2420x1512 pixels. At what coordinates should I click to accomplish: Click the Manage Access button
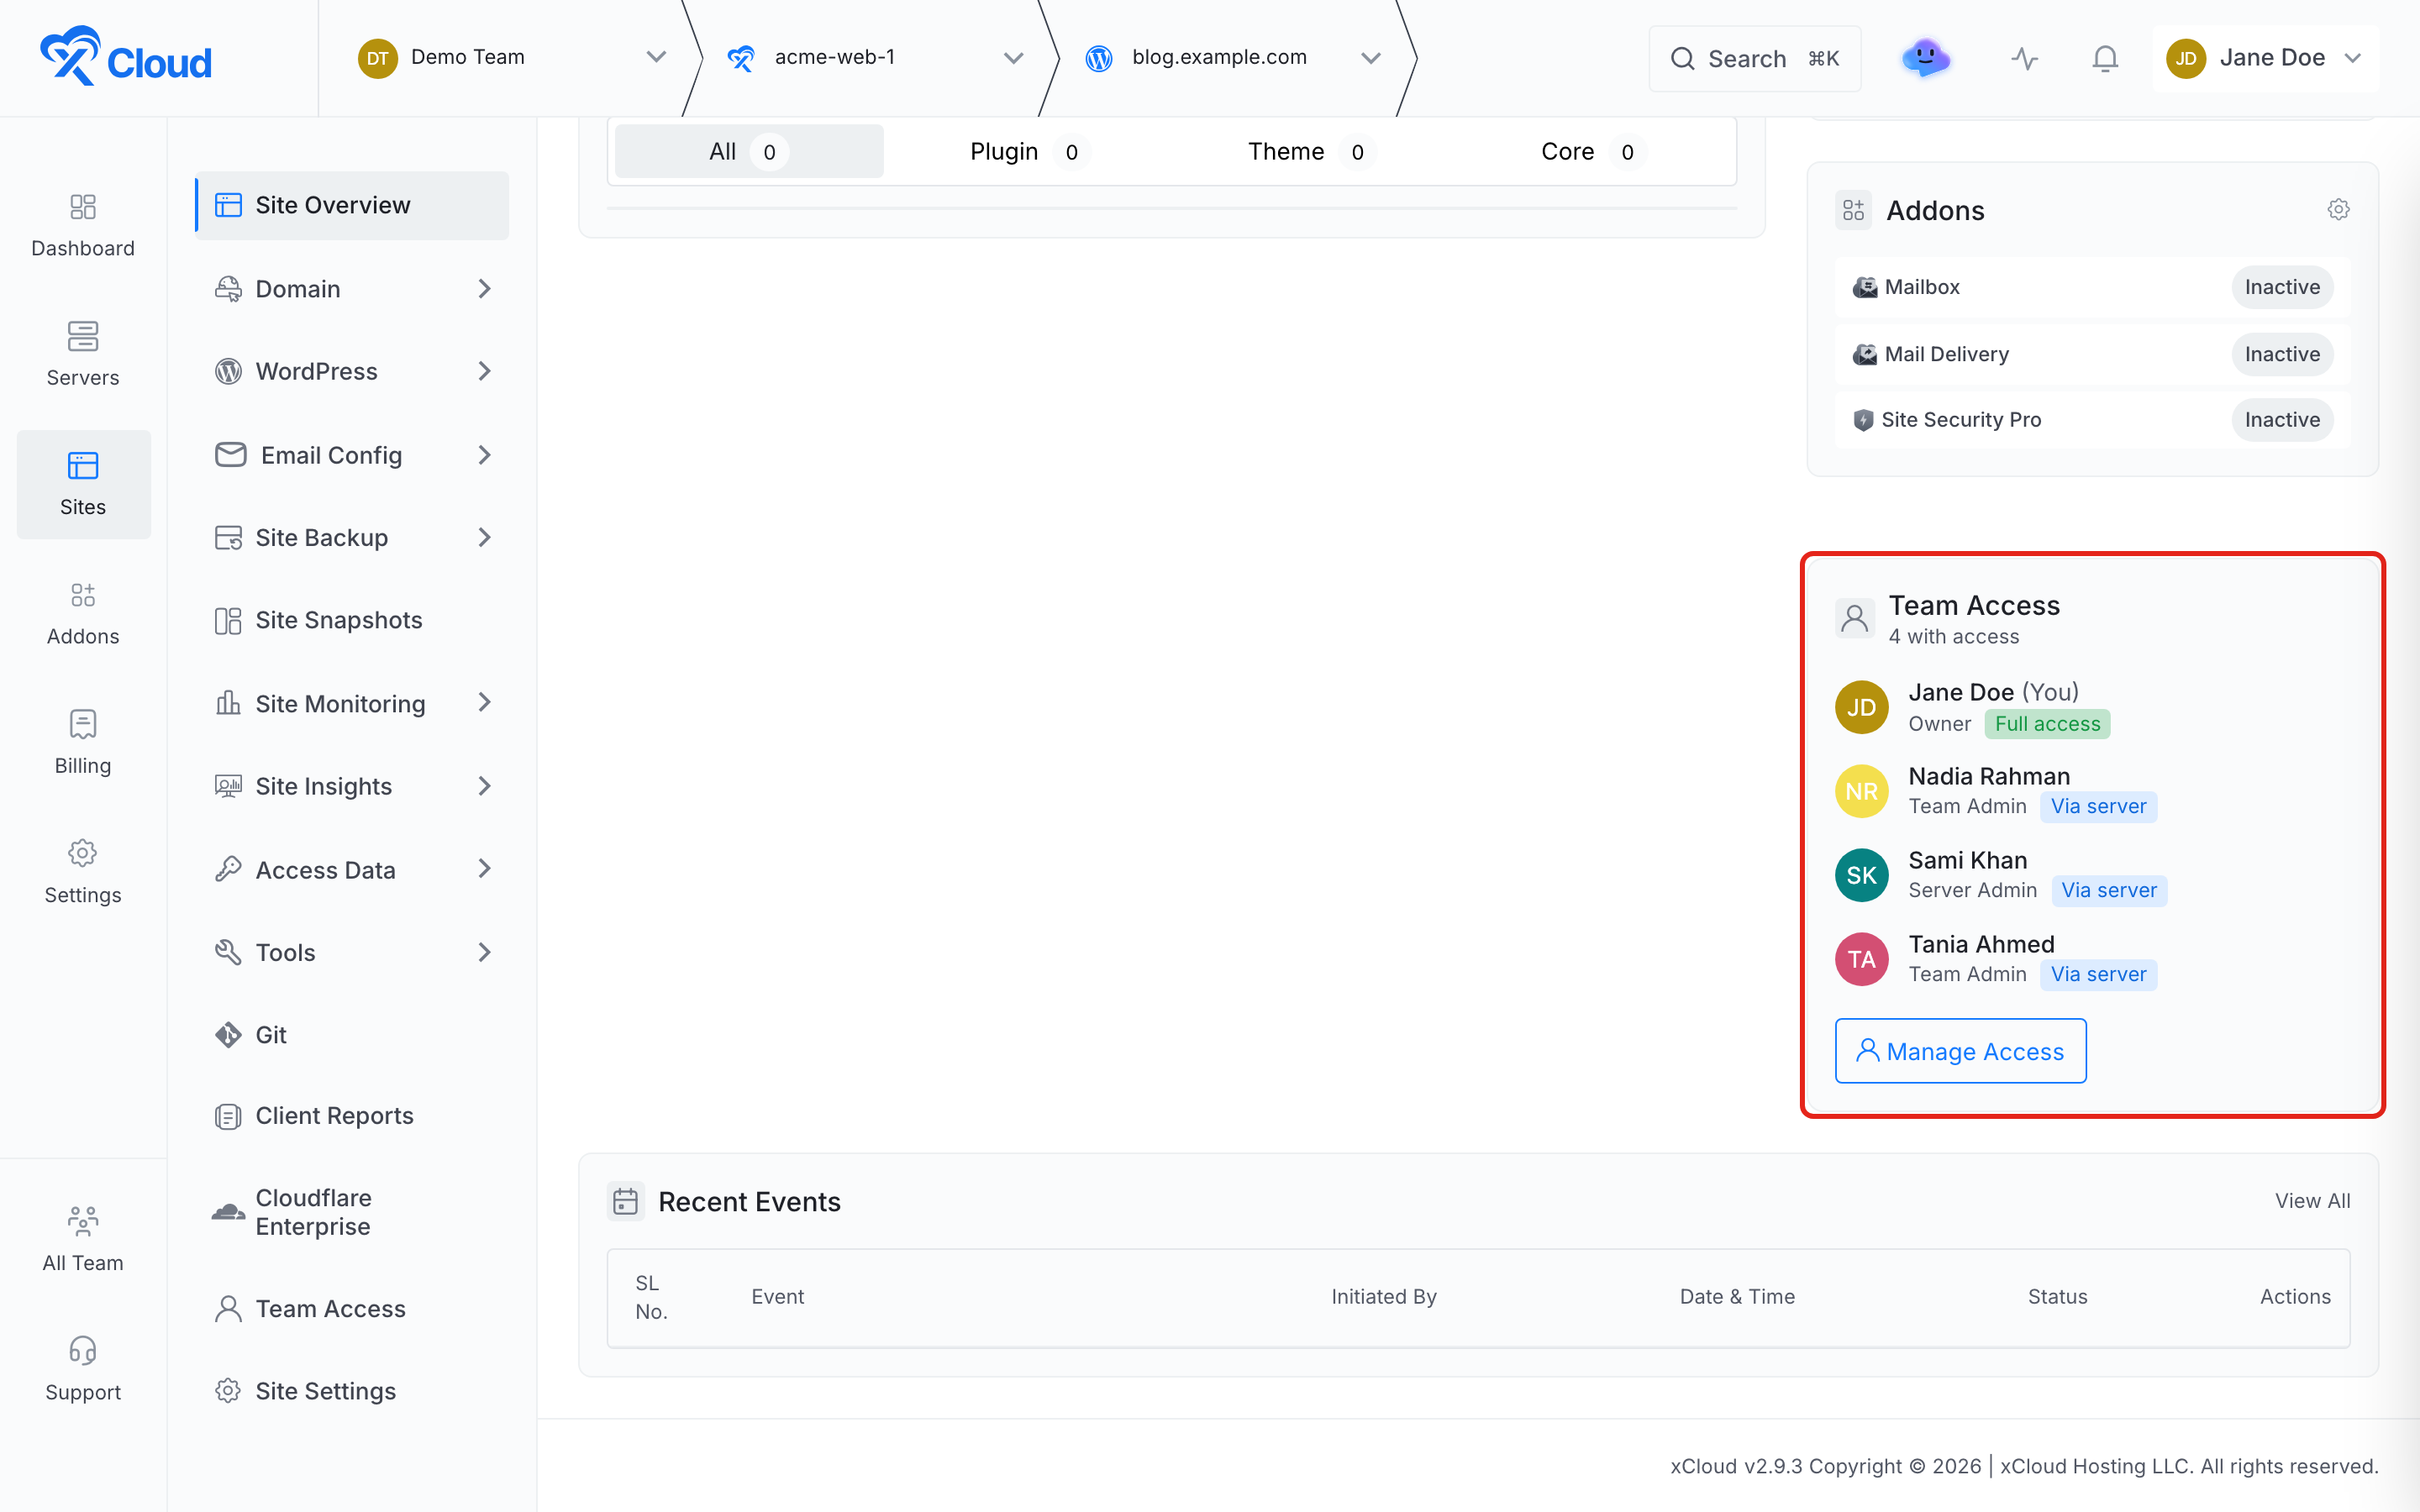1960,1050
